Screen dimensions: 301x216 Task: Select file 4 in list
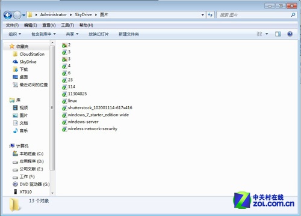tap(69, 66)
